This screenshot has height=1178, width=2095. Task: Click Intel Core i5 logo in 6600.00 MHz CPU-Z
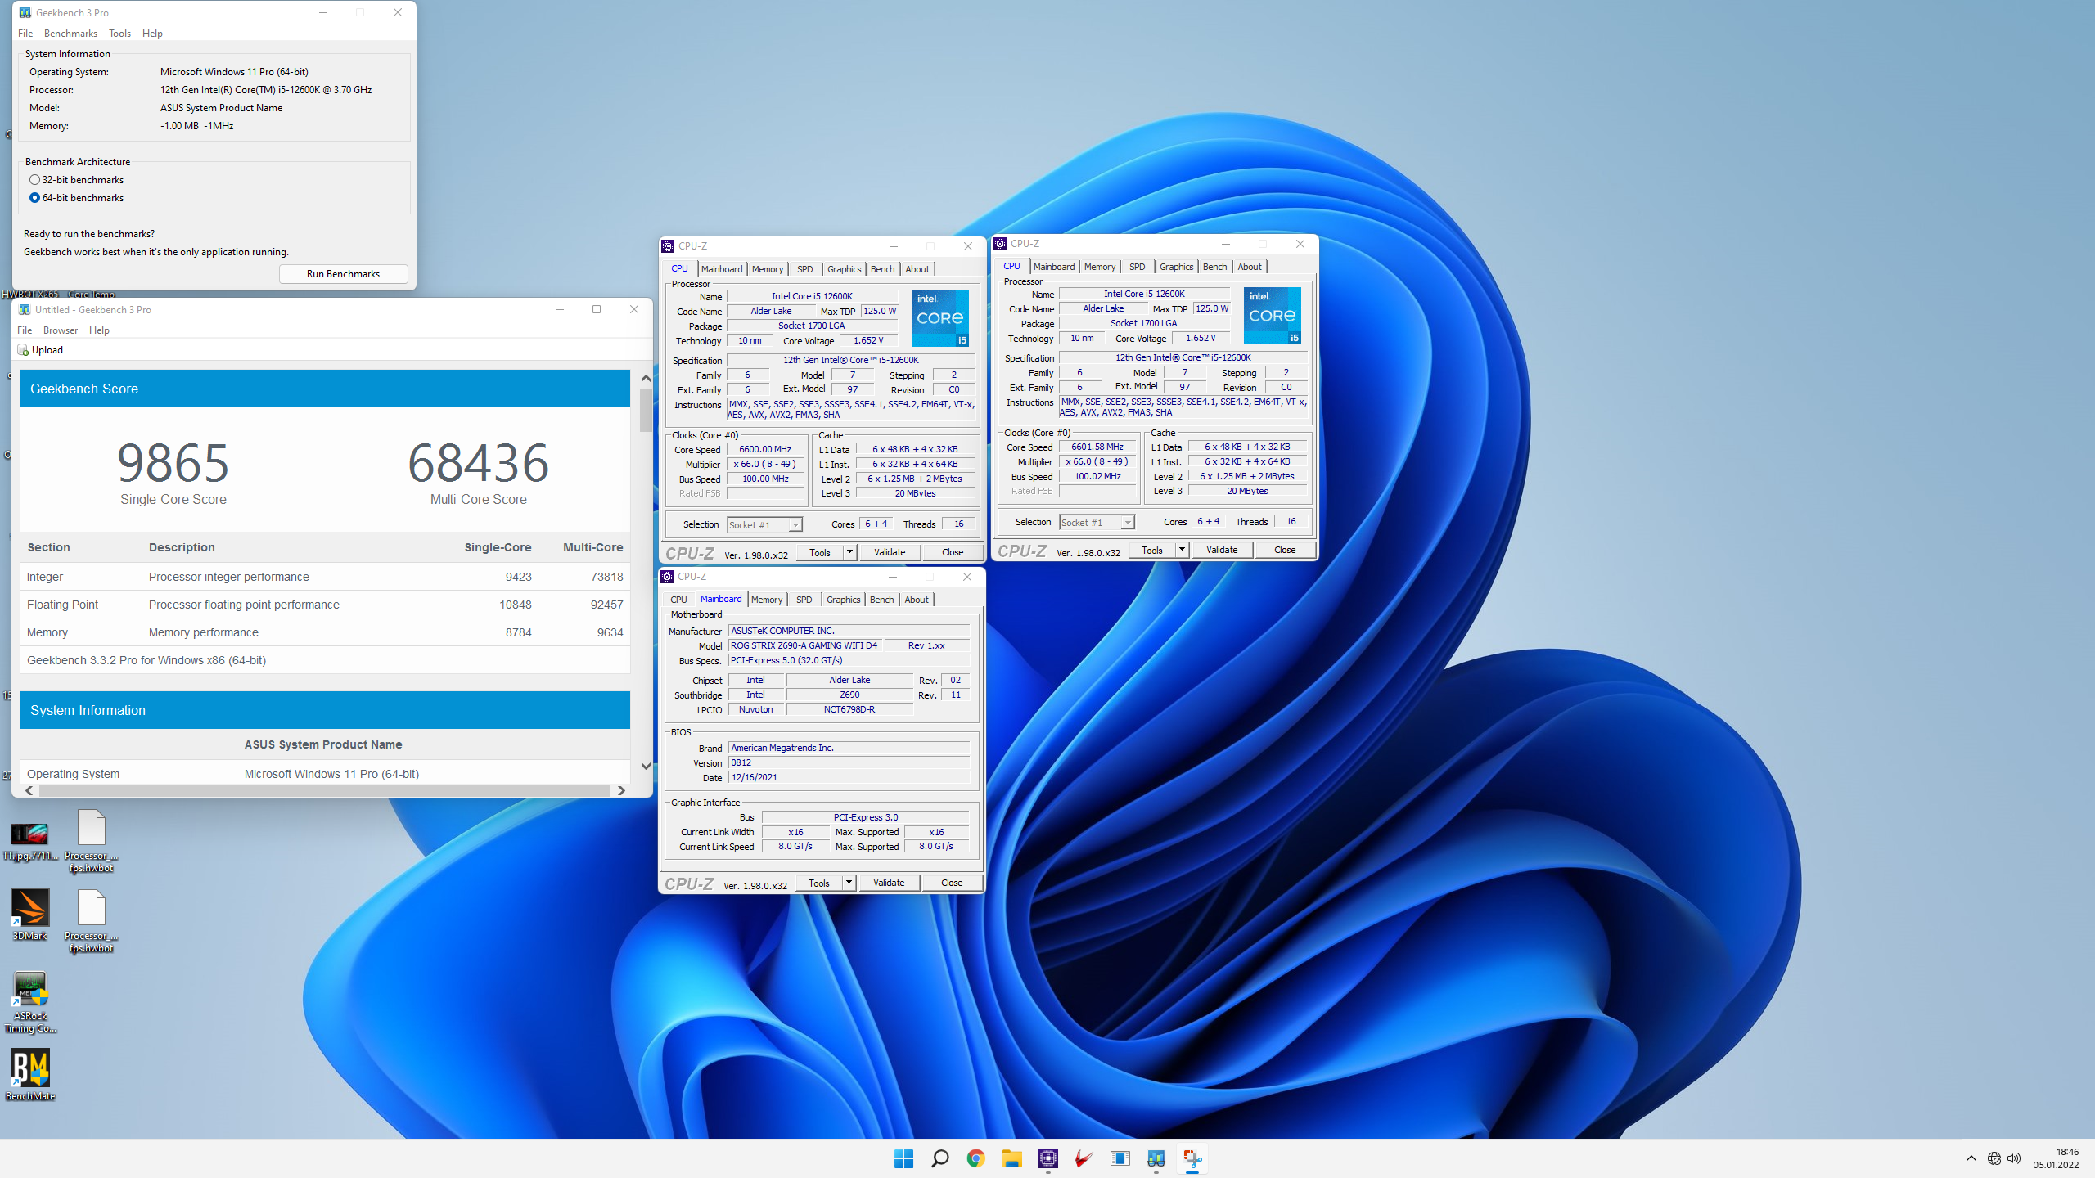point(940,317)
